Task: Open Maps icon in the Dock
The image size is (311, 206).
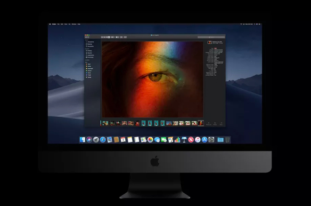Action: [143, 140]
